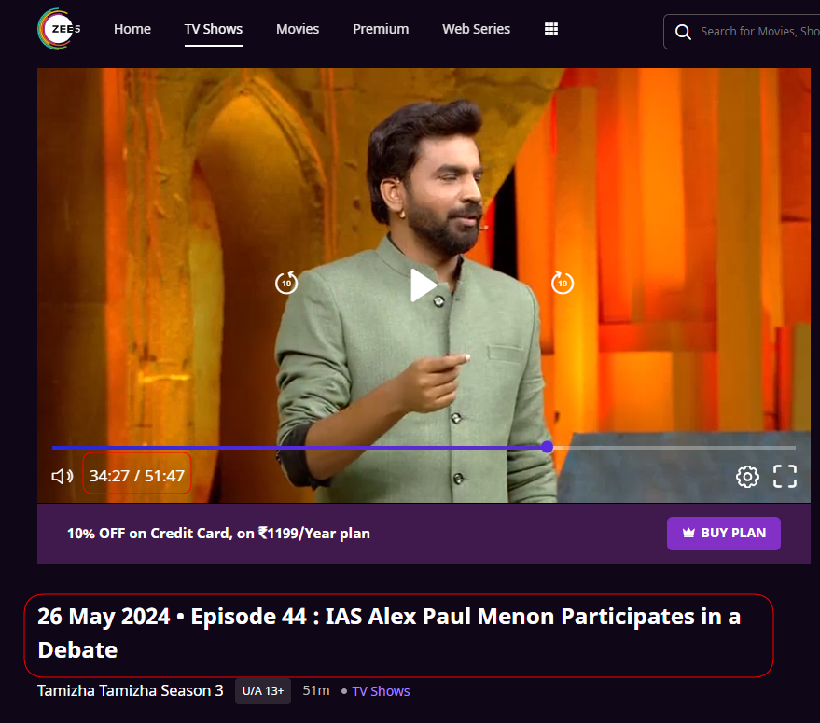Click the progress bar playhead handle

pyautogui.click(x=547, y=447)
